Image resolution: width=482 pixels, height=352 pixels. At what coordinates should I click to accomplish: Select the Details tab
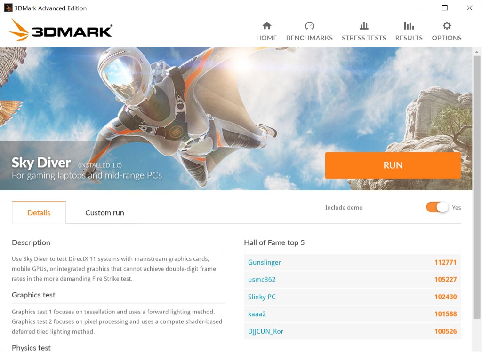coord(39,213)
